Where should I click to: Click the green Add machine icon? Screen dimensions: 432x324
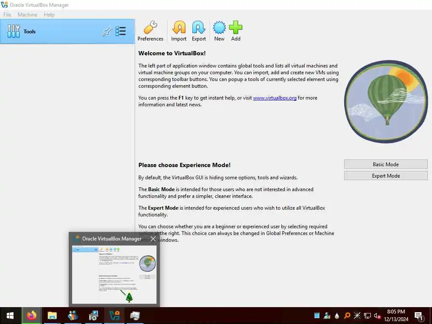point(235,31)
